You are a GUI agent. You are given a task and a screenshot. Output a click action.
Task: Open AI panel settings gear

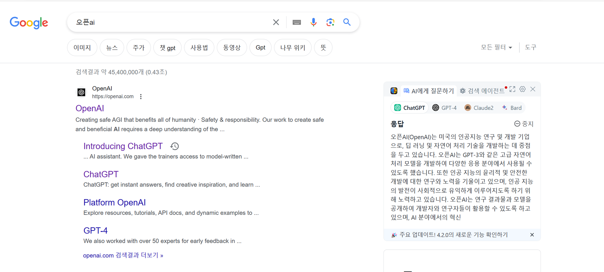point(523,90)
